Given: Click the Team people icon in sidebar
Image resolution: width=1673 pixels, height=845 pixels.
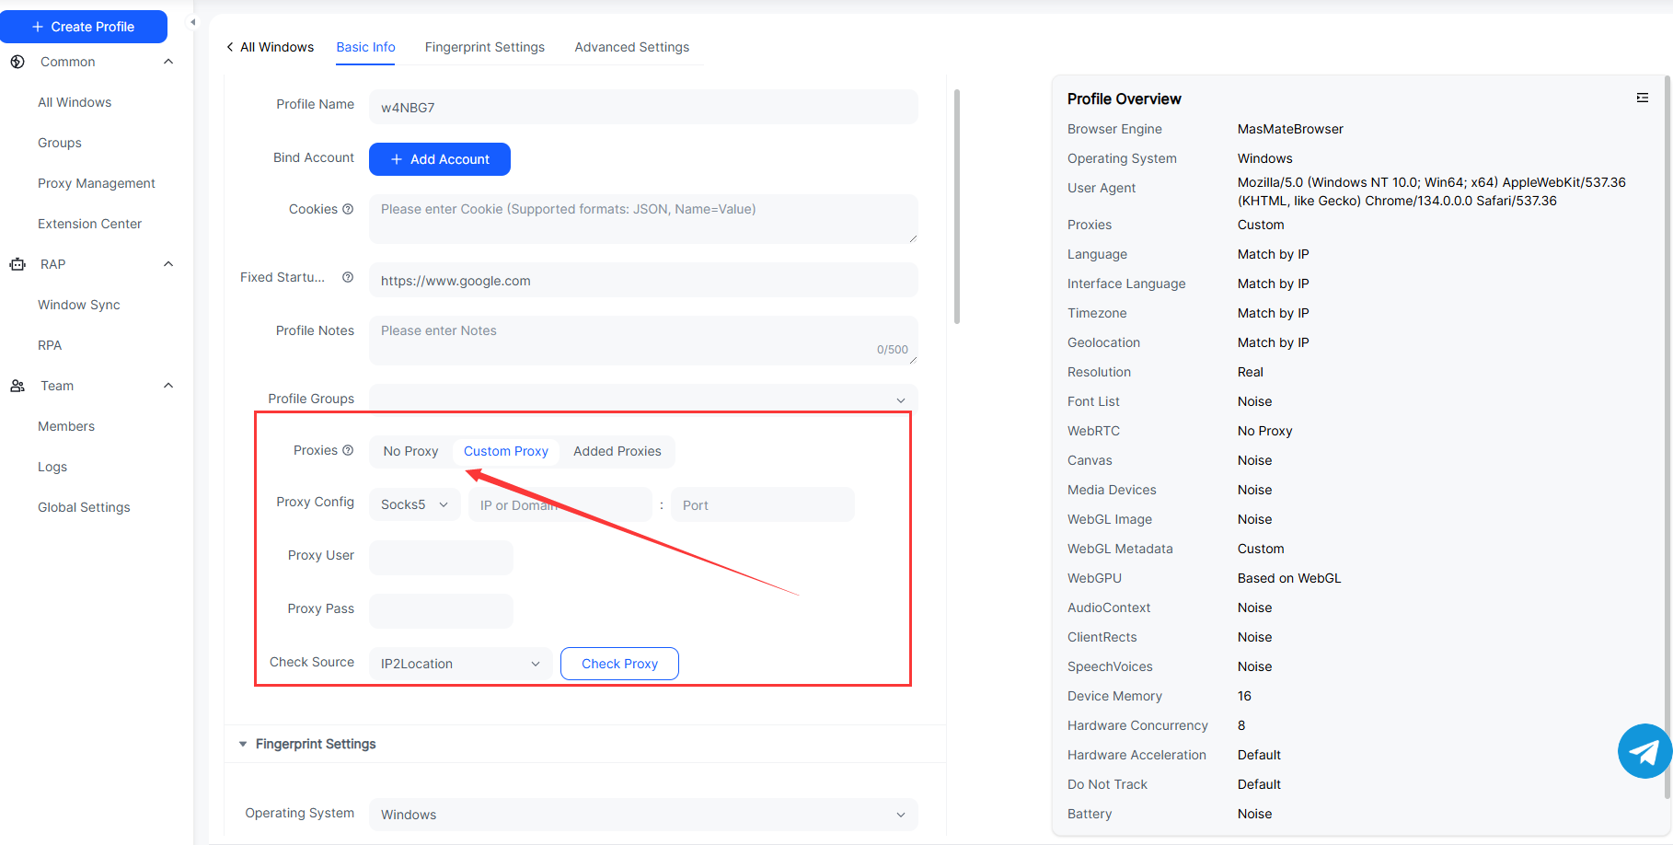Looking at the screenshot, I should 17,386.
